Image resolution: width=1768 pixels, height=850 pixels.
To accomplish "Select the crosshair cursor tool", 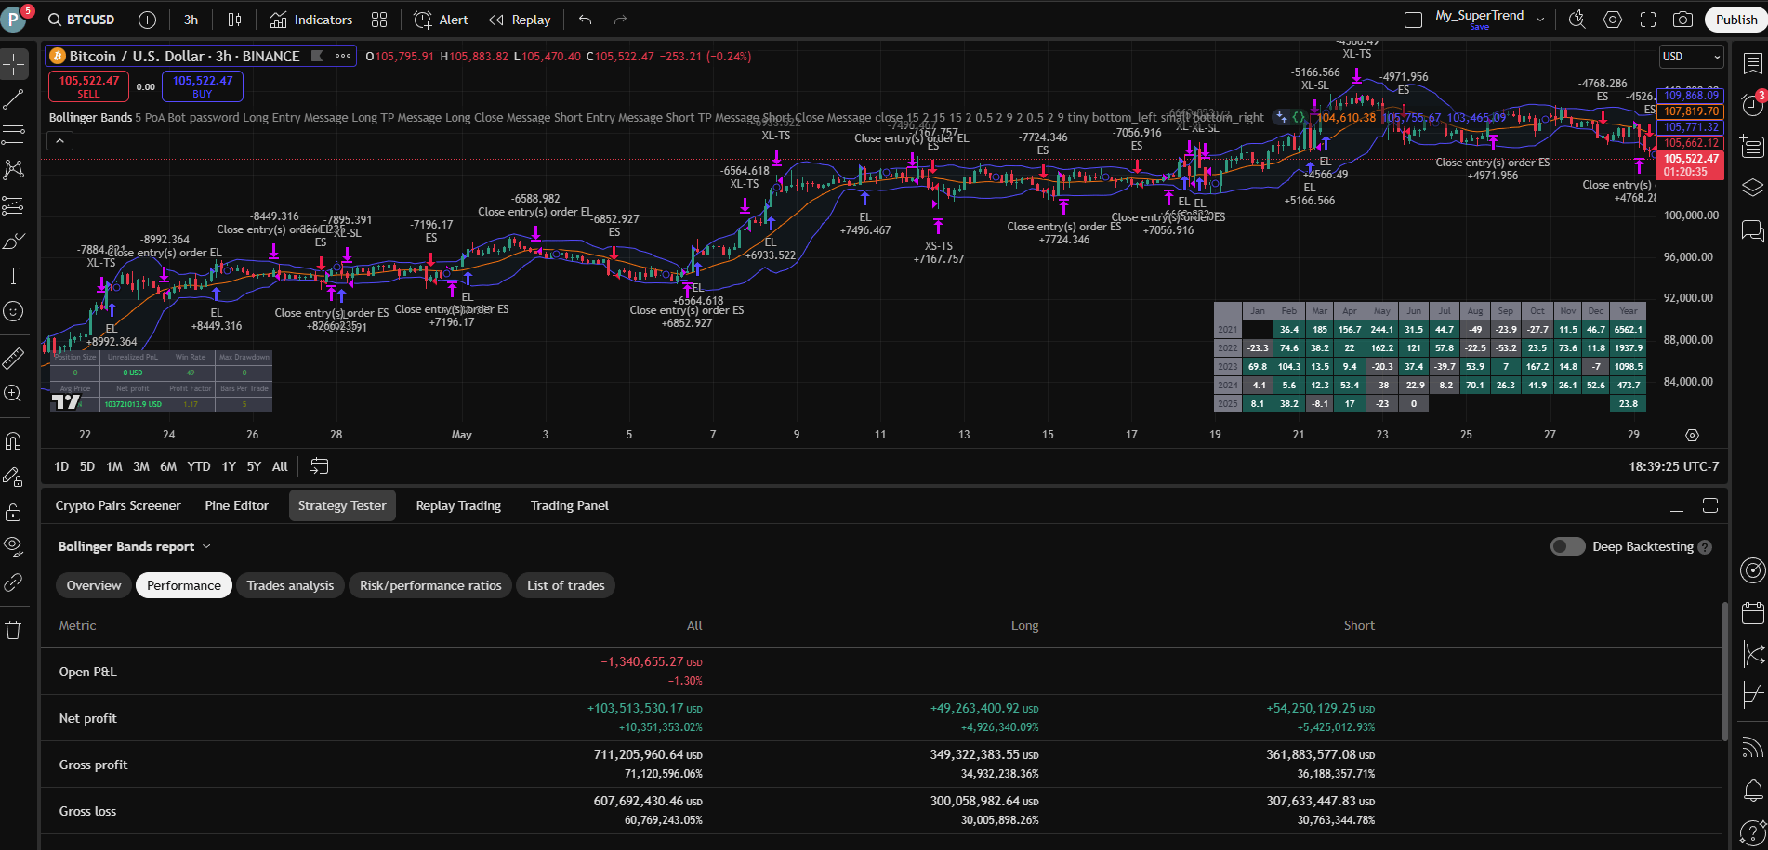I will point(14,64).
